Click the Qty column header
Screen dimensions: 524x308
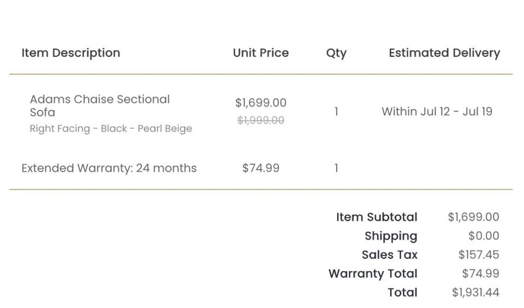tap(336, 53)
